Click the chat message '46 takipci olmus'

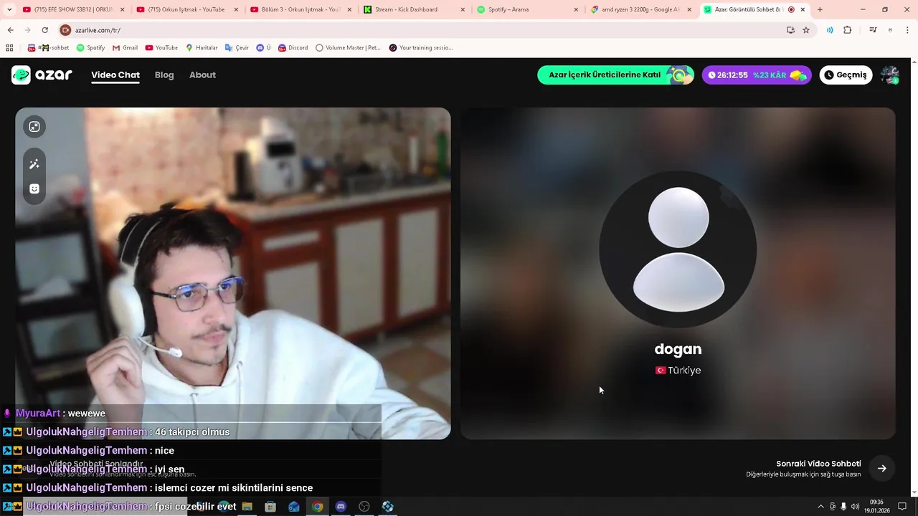(x=192, y=432)
